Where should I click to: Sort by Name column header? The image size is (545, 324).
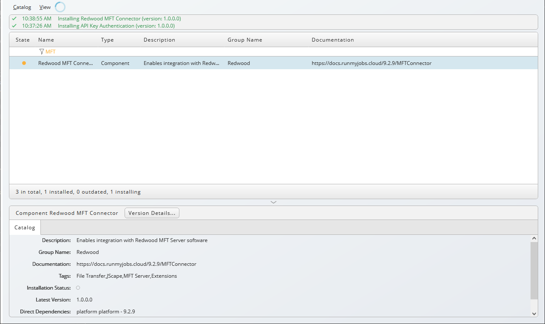(x=46, y=40)
